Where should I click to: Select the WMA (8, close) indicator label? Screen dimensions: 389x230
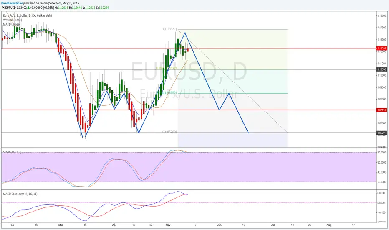(x=13, y=20)
